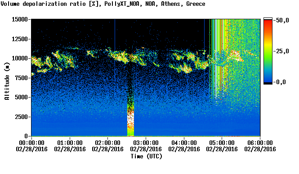This screenshot has width=299, height=174.
Task: Click the 10000 altitude tick label
Action: [20, 59]
